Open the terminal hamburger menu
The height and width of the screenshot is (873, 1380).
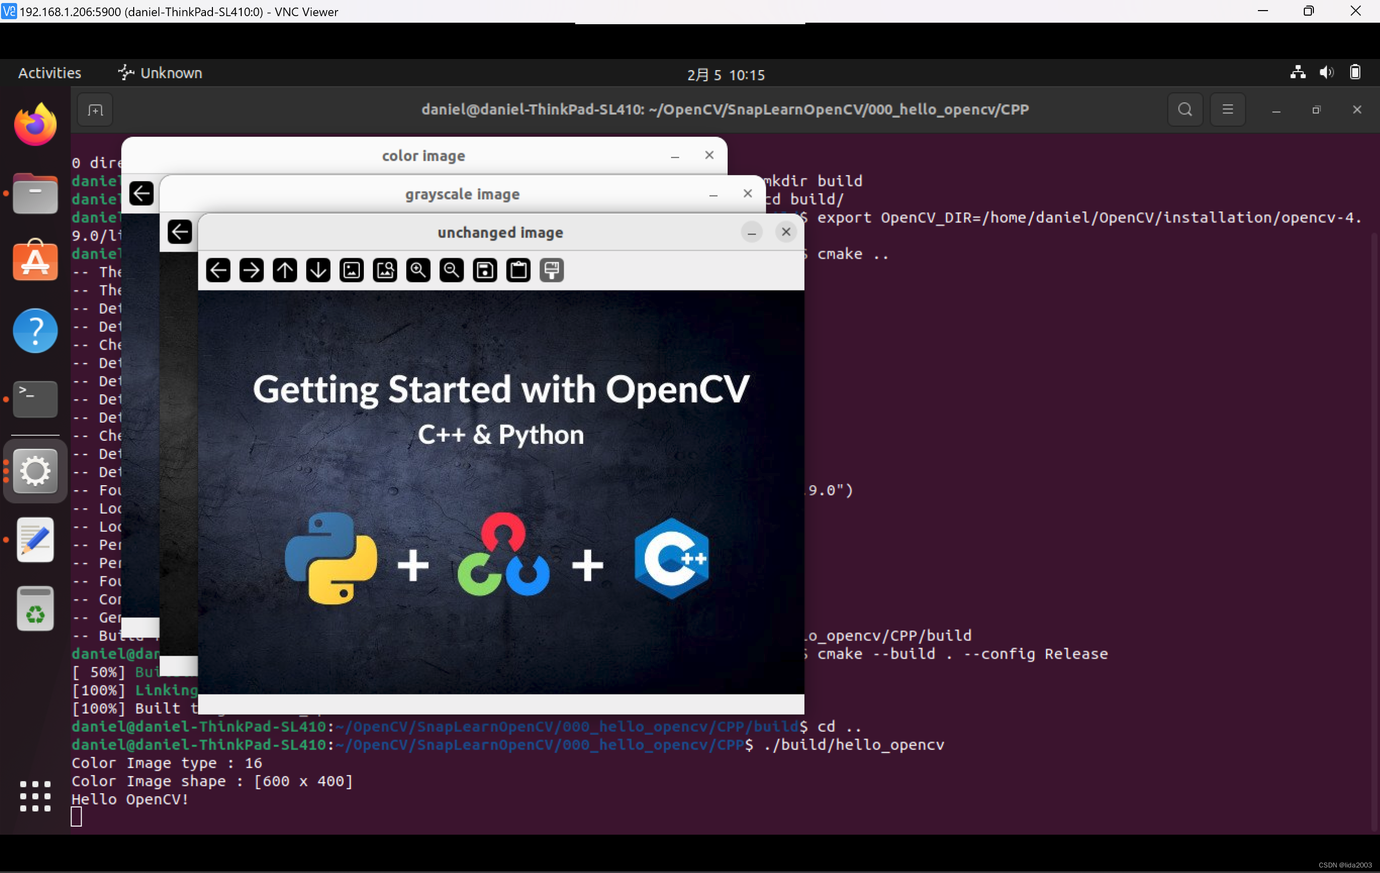[1228, 109]
